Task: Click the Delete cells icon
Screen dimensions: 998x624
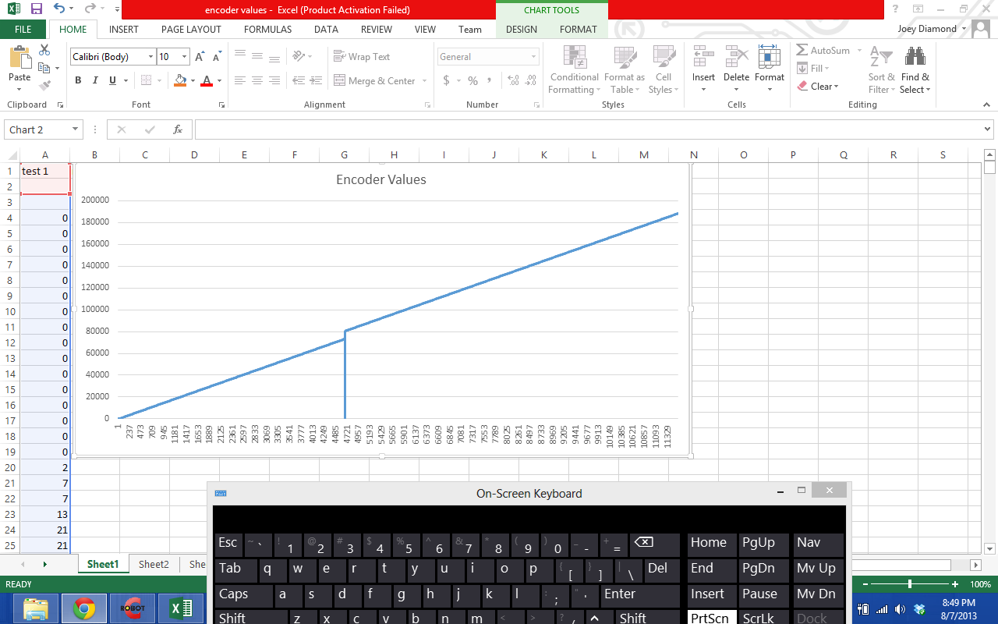Action: (736, 57)
